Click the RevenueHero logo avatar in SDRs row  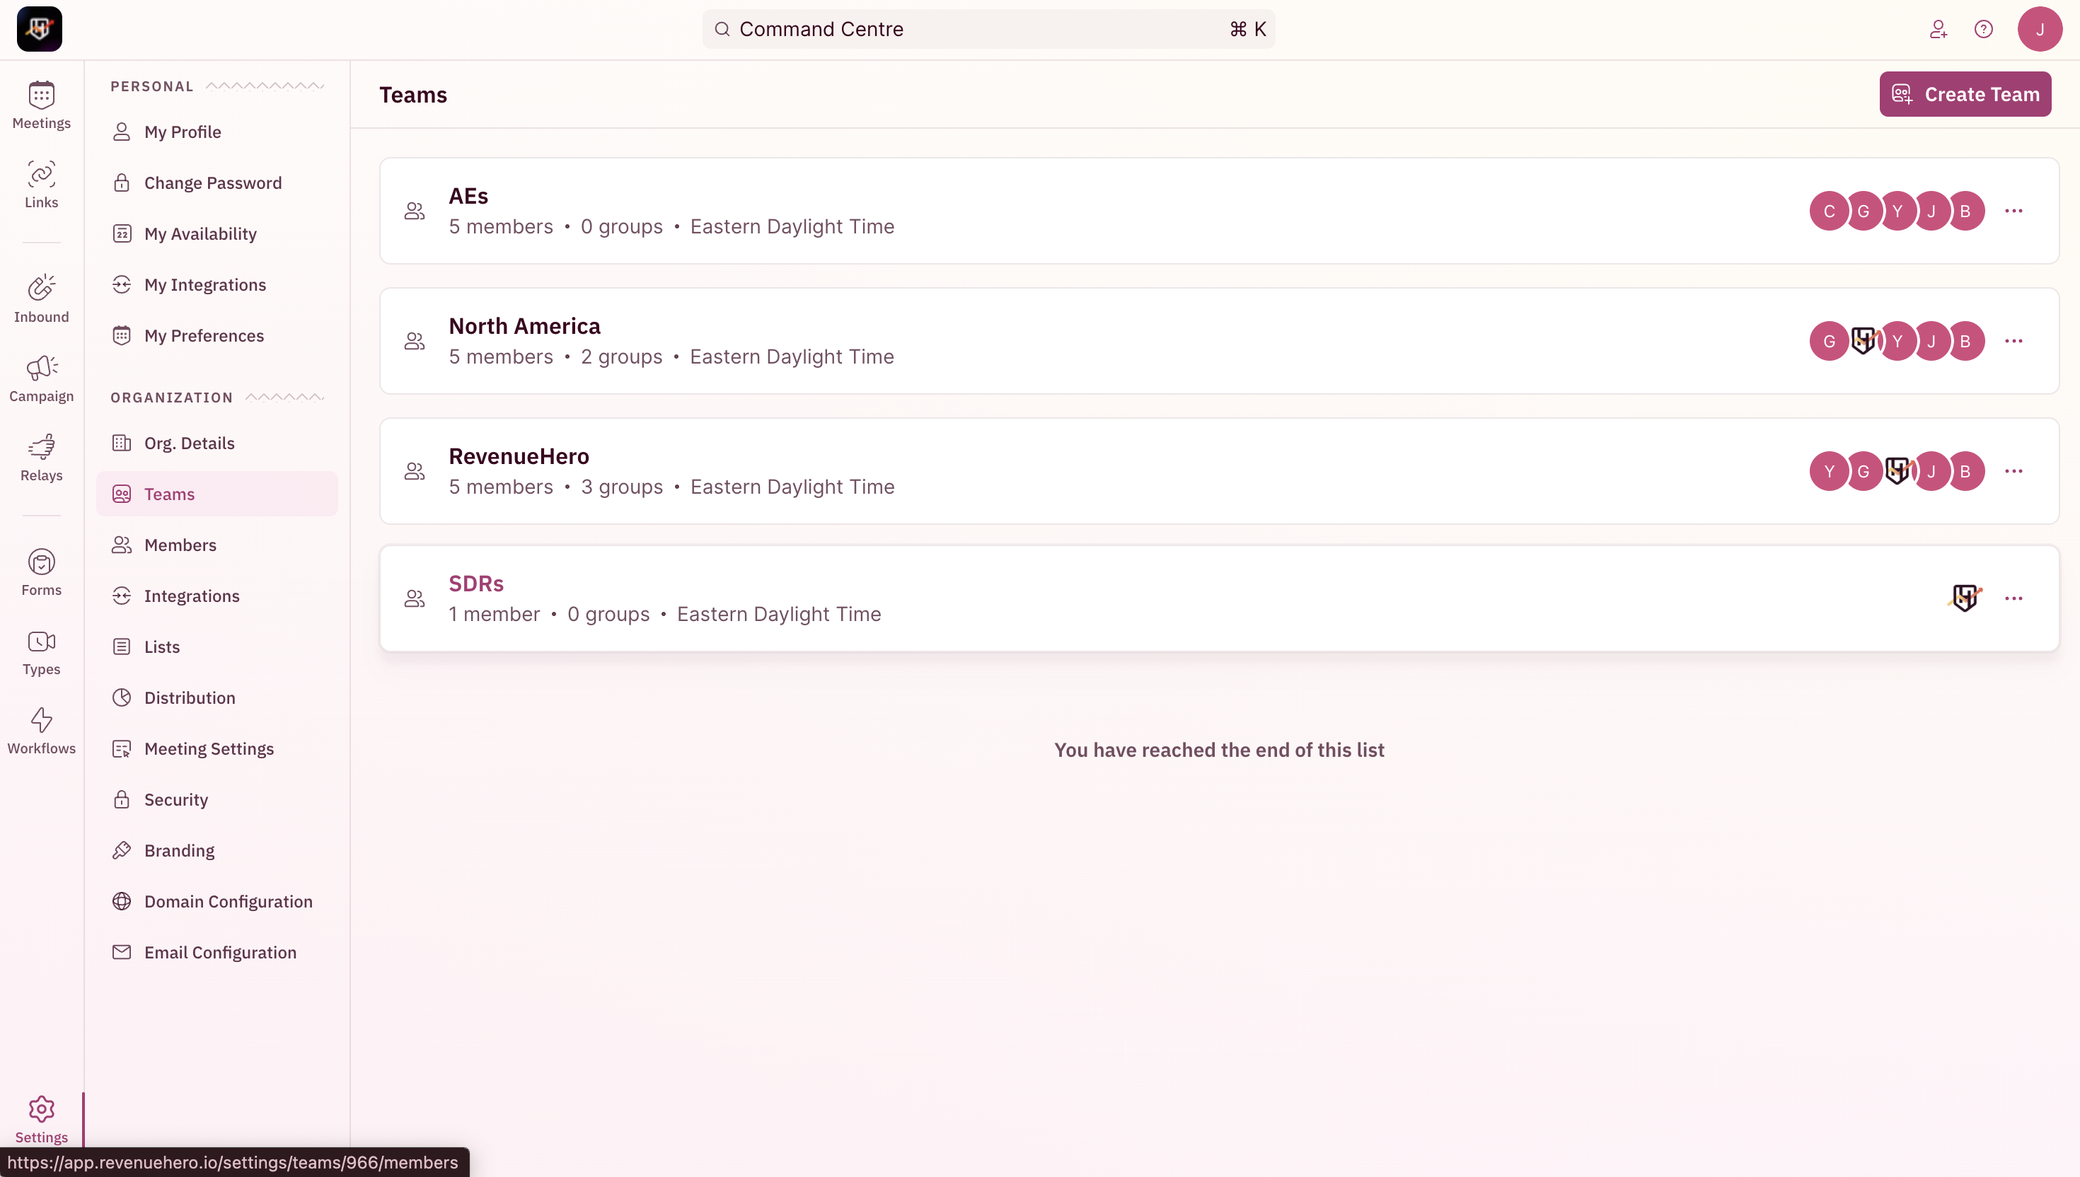1965,598
